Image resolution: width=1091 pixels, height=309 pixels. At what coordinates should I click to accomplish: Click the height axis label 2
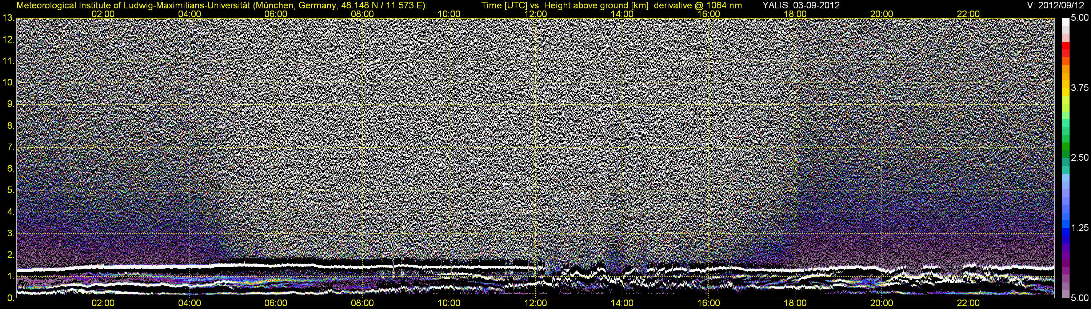click(x=11, y=255)
